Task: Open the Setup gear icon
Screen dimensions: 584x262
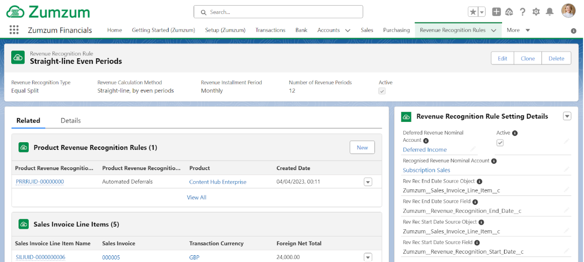Action: point(536,12)
